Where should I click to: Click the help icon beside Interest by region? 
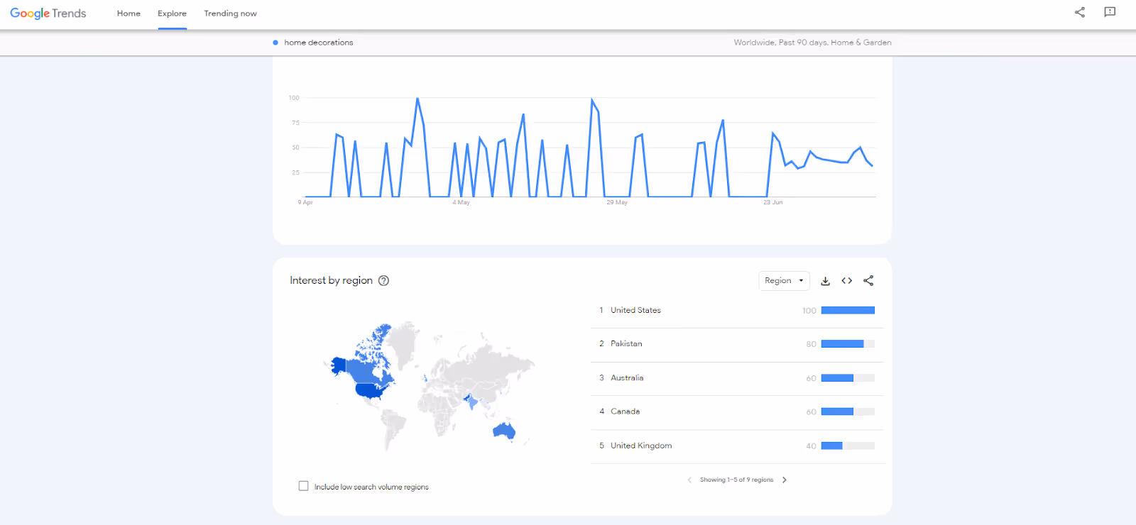383,280
